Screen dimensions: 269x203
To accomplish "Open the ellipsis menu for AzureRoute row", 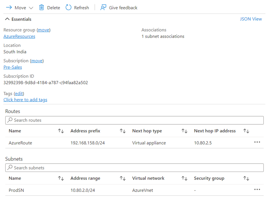I will point(257,142).
